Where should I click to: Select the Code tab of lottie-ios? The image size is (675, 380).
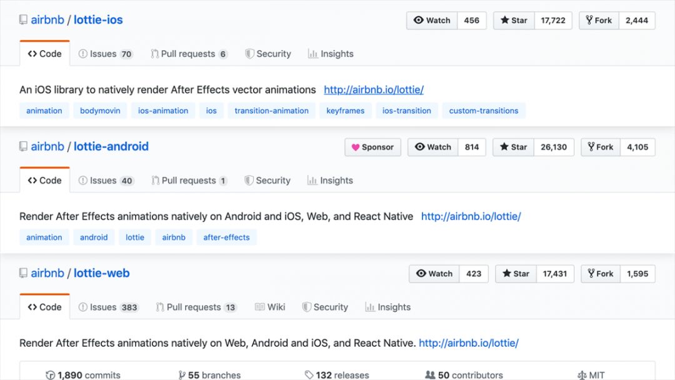[45, 54]
